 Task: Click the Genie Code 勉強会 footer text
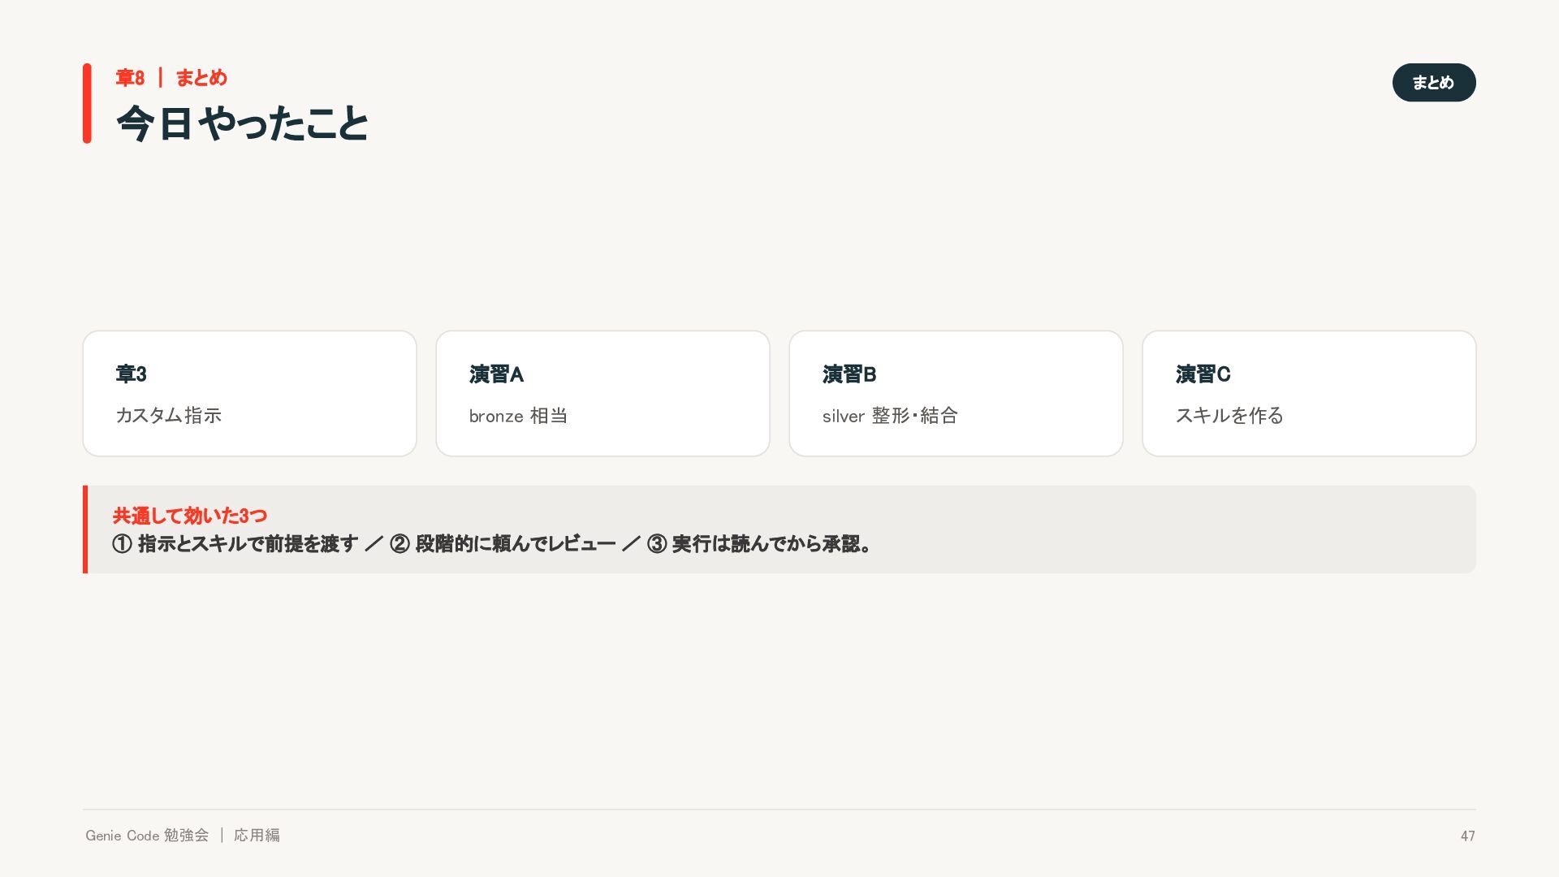[x=147, y=836]
